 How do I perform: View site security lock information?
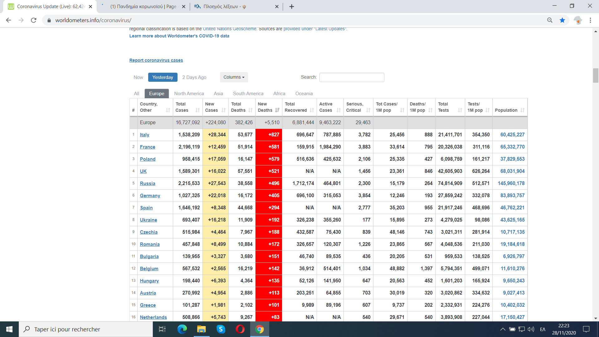49,20
